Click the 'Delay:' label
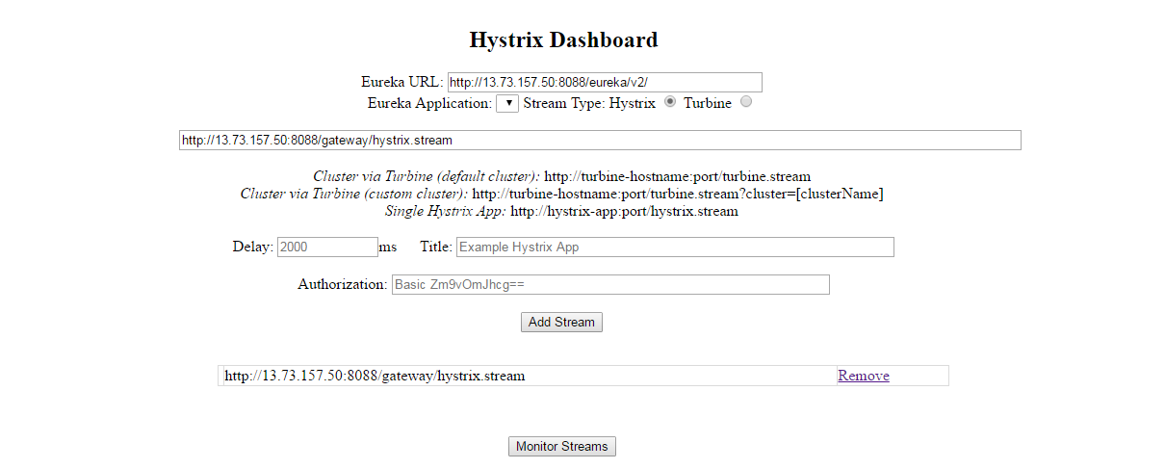This screenshot has width=1165, height=469. click(253, 248)
